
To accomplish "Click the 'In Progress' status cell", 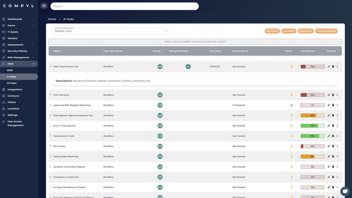I will pos(239,105).
